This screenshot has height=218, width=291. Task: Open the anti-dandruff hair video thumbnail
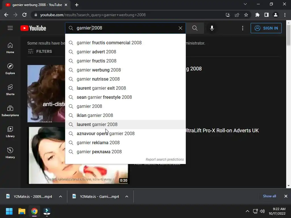point(46,94)
